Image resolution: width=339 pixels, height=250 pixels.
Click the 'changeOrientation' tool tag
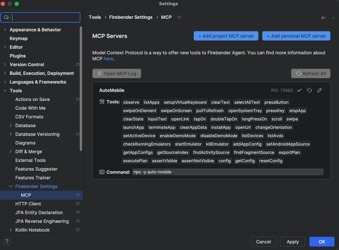(x=274, y=127)
